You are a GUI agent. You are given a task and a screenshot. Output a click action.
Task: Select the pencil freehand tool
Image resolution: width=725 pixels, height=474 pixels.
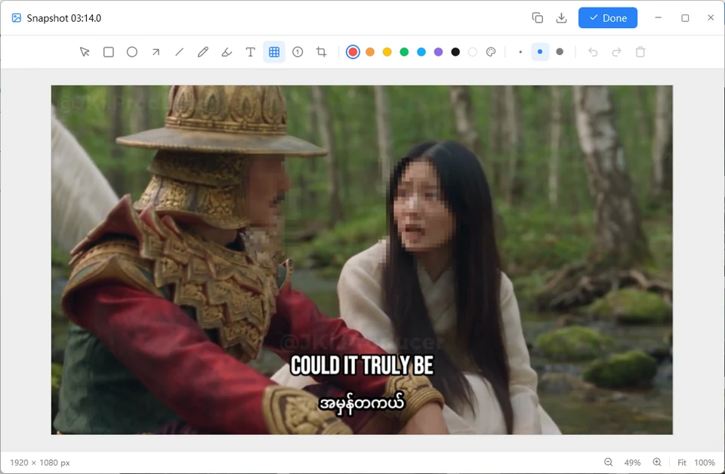[x=203, y=52]
